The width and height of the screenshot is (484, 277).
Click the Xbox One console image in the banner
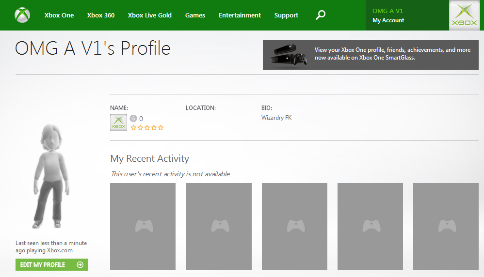click(x=289, y=55)
